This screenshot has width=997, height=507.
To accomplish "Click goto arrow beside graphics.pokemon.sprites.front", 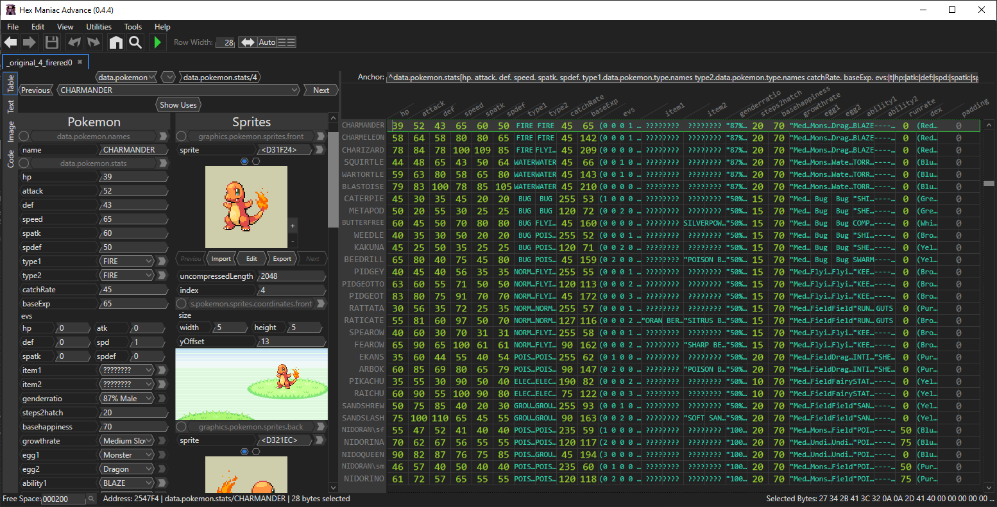I will (x=322, y=136).
